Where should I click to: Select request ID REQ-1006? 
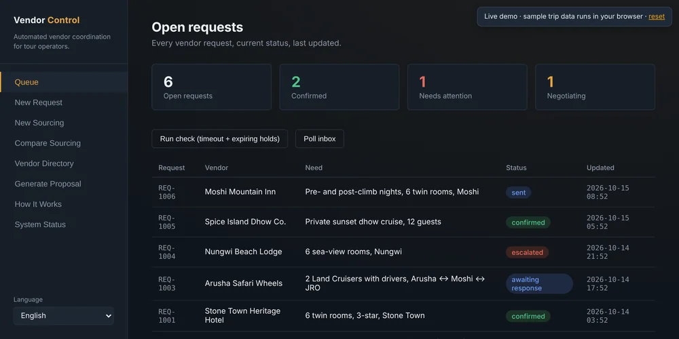167,193
